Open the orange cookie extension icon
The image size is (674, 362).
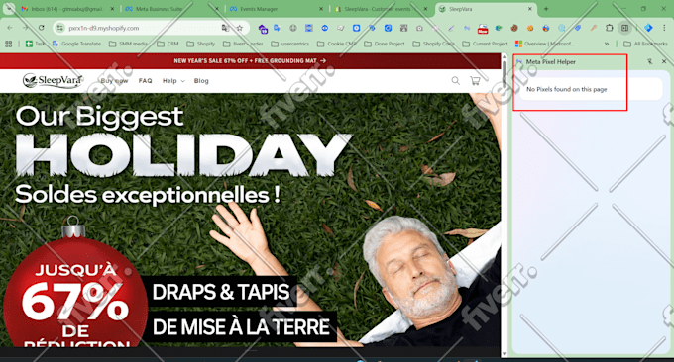(530, 28)
